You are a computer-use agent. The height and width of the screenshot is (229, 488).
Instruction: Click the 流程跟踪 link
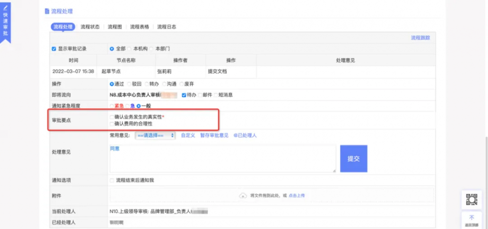420,38
